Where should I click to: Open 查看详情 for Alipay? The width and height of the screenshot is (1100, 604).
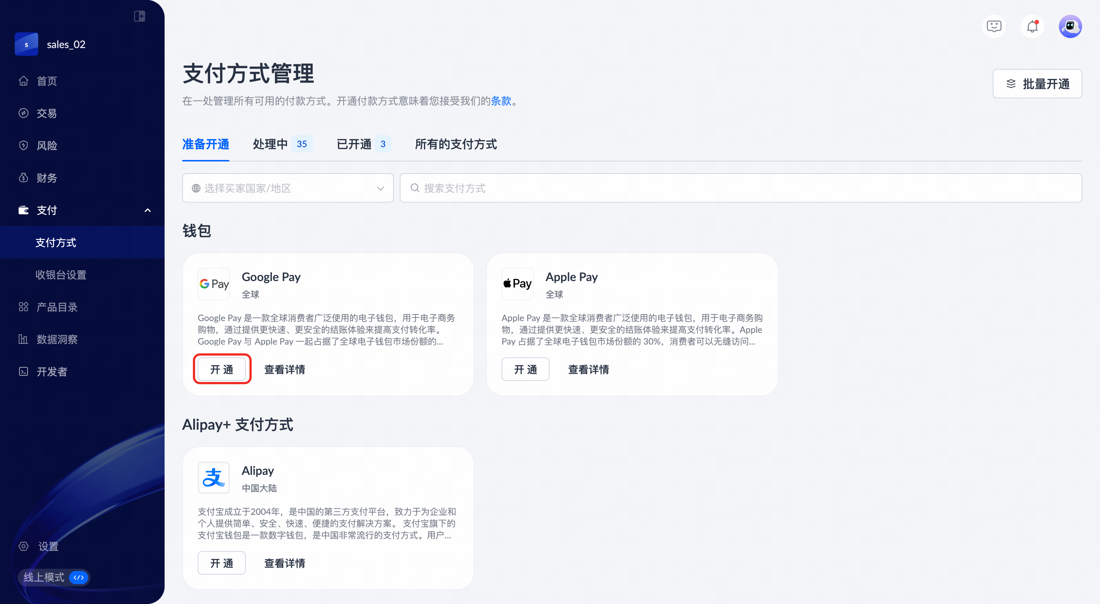[284, 563]
